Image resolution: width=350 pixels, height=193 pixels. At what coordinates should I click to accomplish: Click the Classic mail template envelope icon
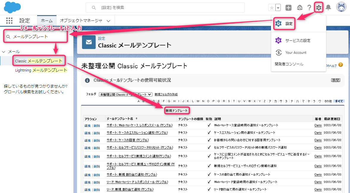click(x=89, y=42)
